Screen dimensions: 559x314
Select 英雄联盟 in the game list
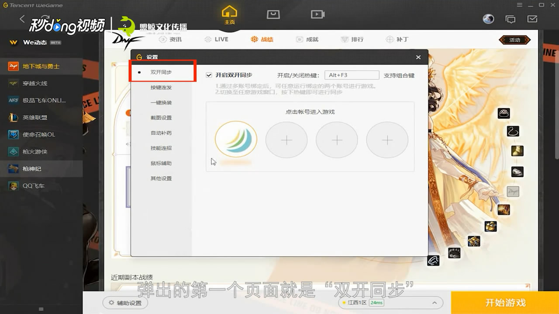click(41, 117)
